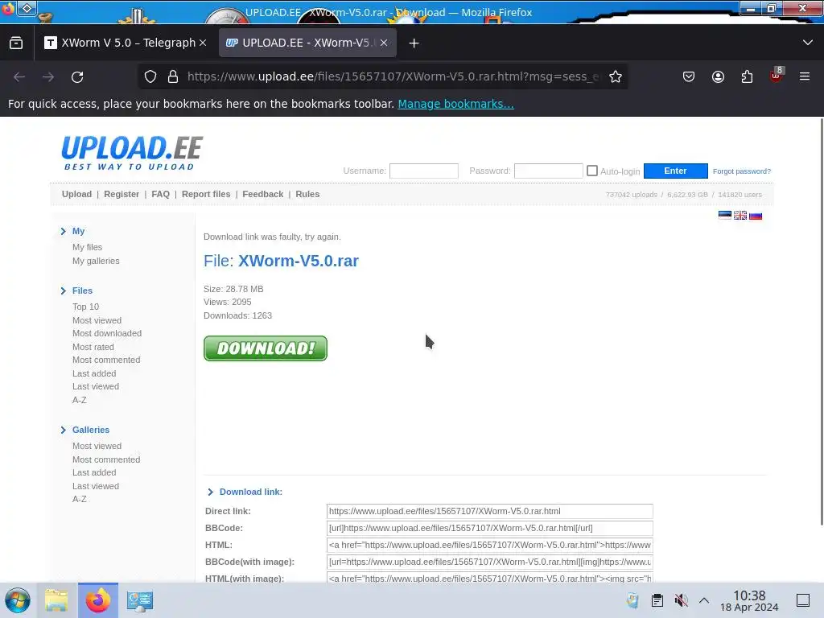Focus the Password field

tap(548, 171)
